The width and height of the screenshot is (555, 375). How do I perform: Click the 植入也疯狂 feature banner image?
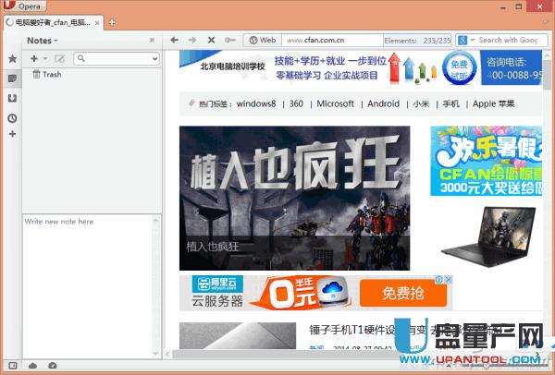coord(294,198)
